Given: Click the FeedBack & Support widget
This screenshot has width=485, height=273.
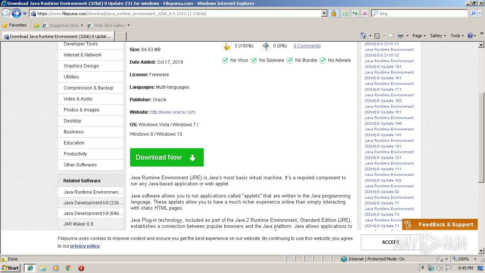Looking at the screenshot, I should [440, 224].
